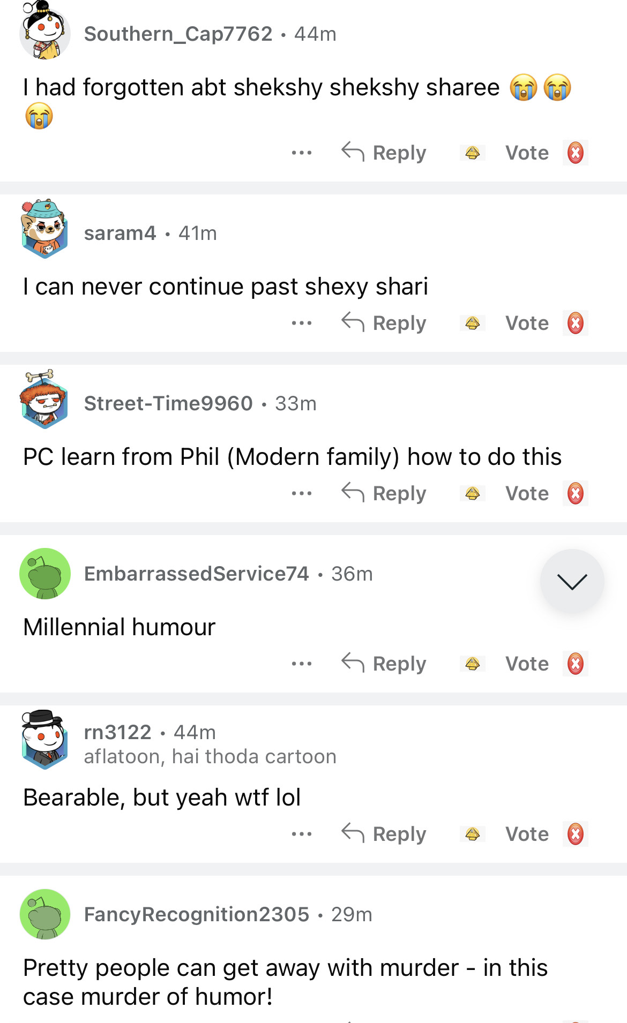
Task: View FancyRecognition2305's profile via username
Action: pyautogui.click(x=197, y=914)
